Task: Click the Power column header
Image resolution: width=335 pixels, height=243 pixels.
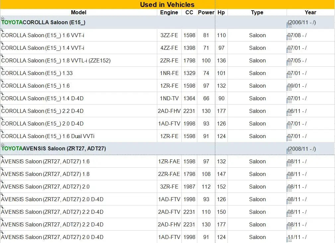Action: [206, 12]
